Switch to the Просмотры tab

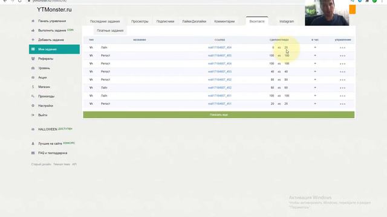pos(140,22)
